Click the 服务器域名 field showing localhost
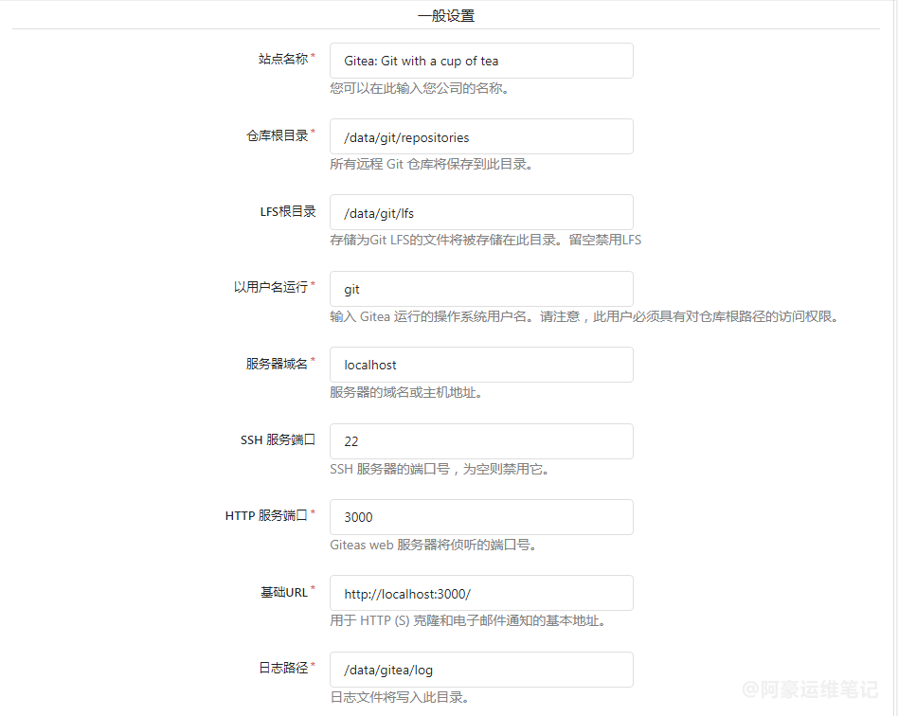 480,365
